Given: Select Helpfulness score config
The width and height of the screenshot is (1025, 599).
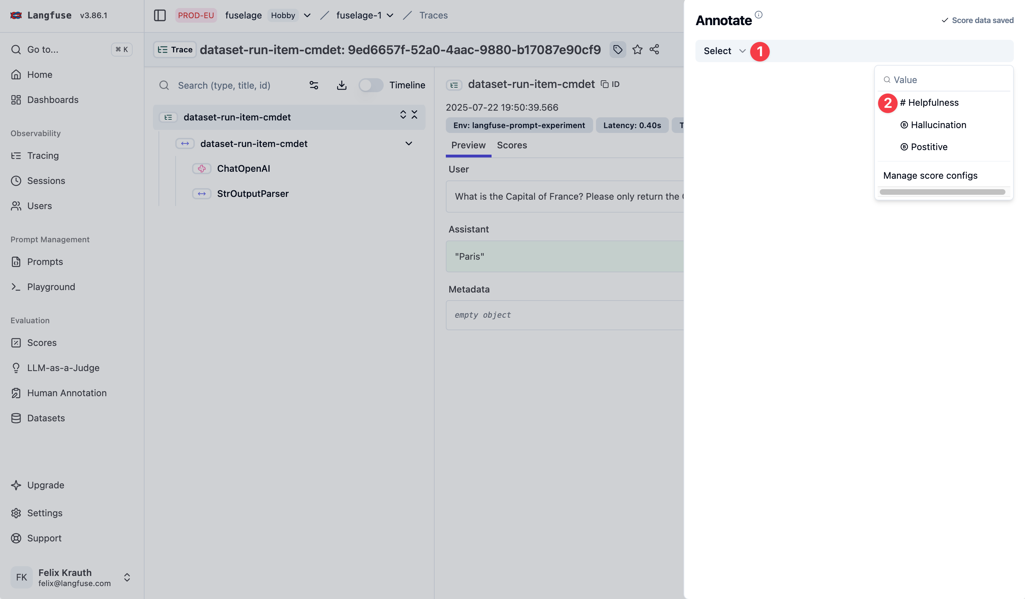Looking at the screenshot, I should (933, 103).
